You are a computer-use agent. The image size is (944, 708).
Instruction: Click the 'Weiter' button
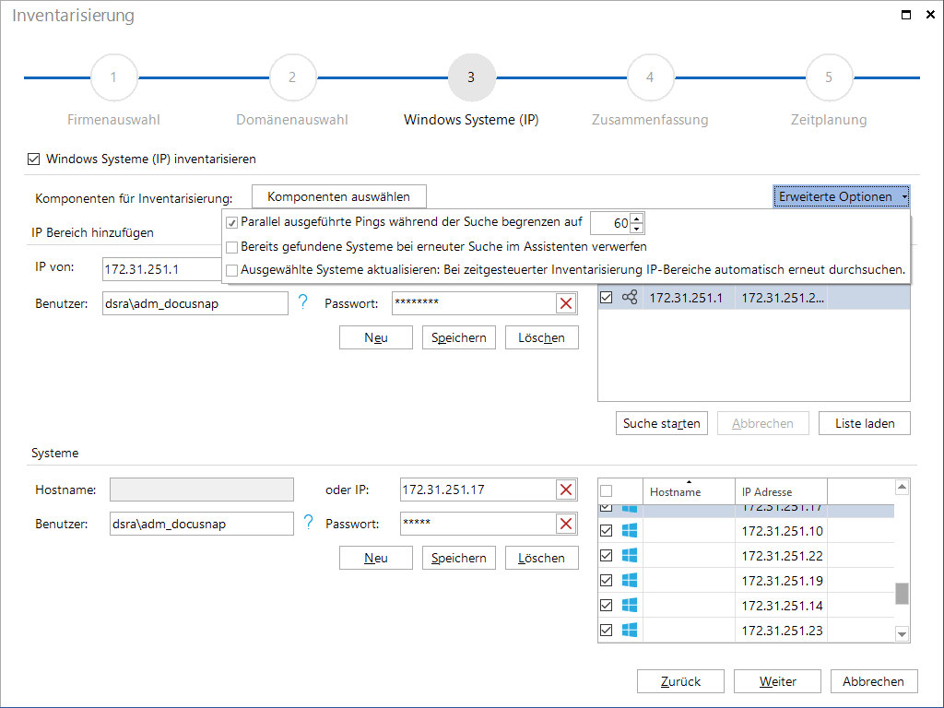[x=777, y=681]
